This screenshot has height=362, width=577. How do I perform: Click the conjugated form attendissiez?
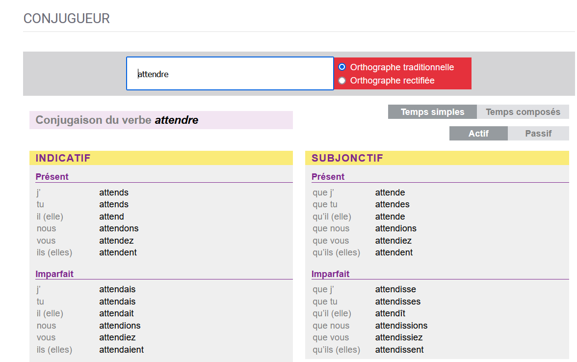(399, 337)
